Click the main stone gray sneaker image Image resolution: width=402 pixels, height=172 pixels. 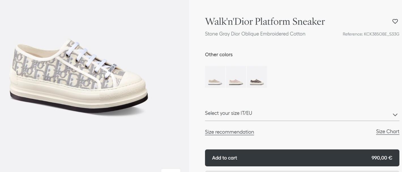(x=79, y=76)
